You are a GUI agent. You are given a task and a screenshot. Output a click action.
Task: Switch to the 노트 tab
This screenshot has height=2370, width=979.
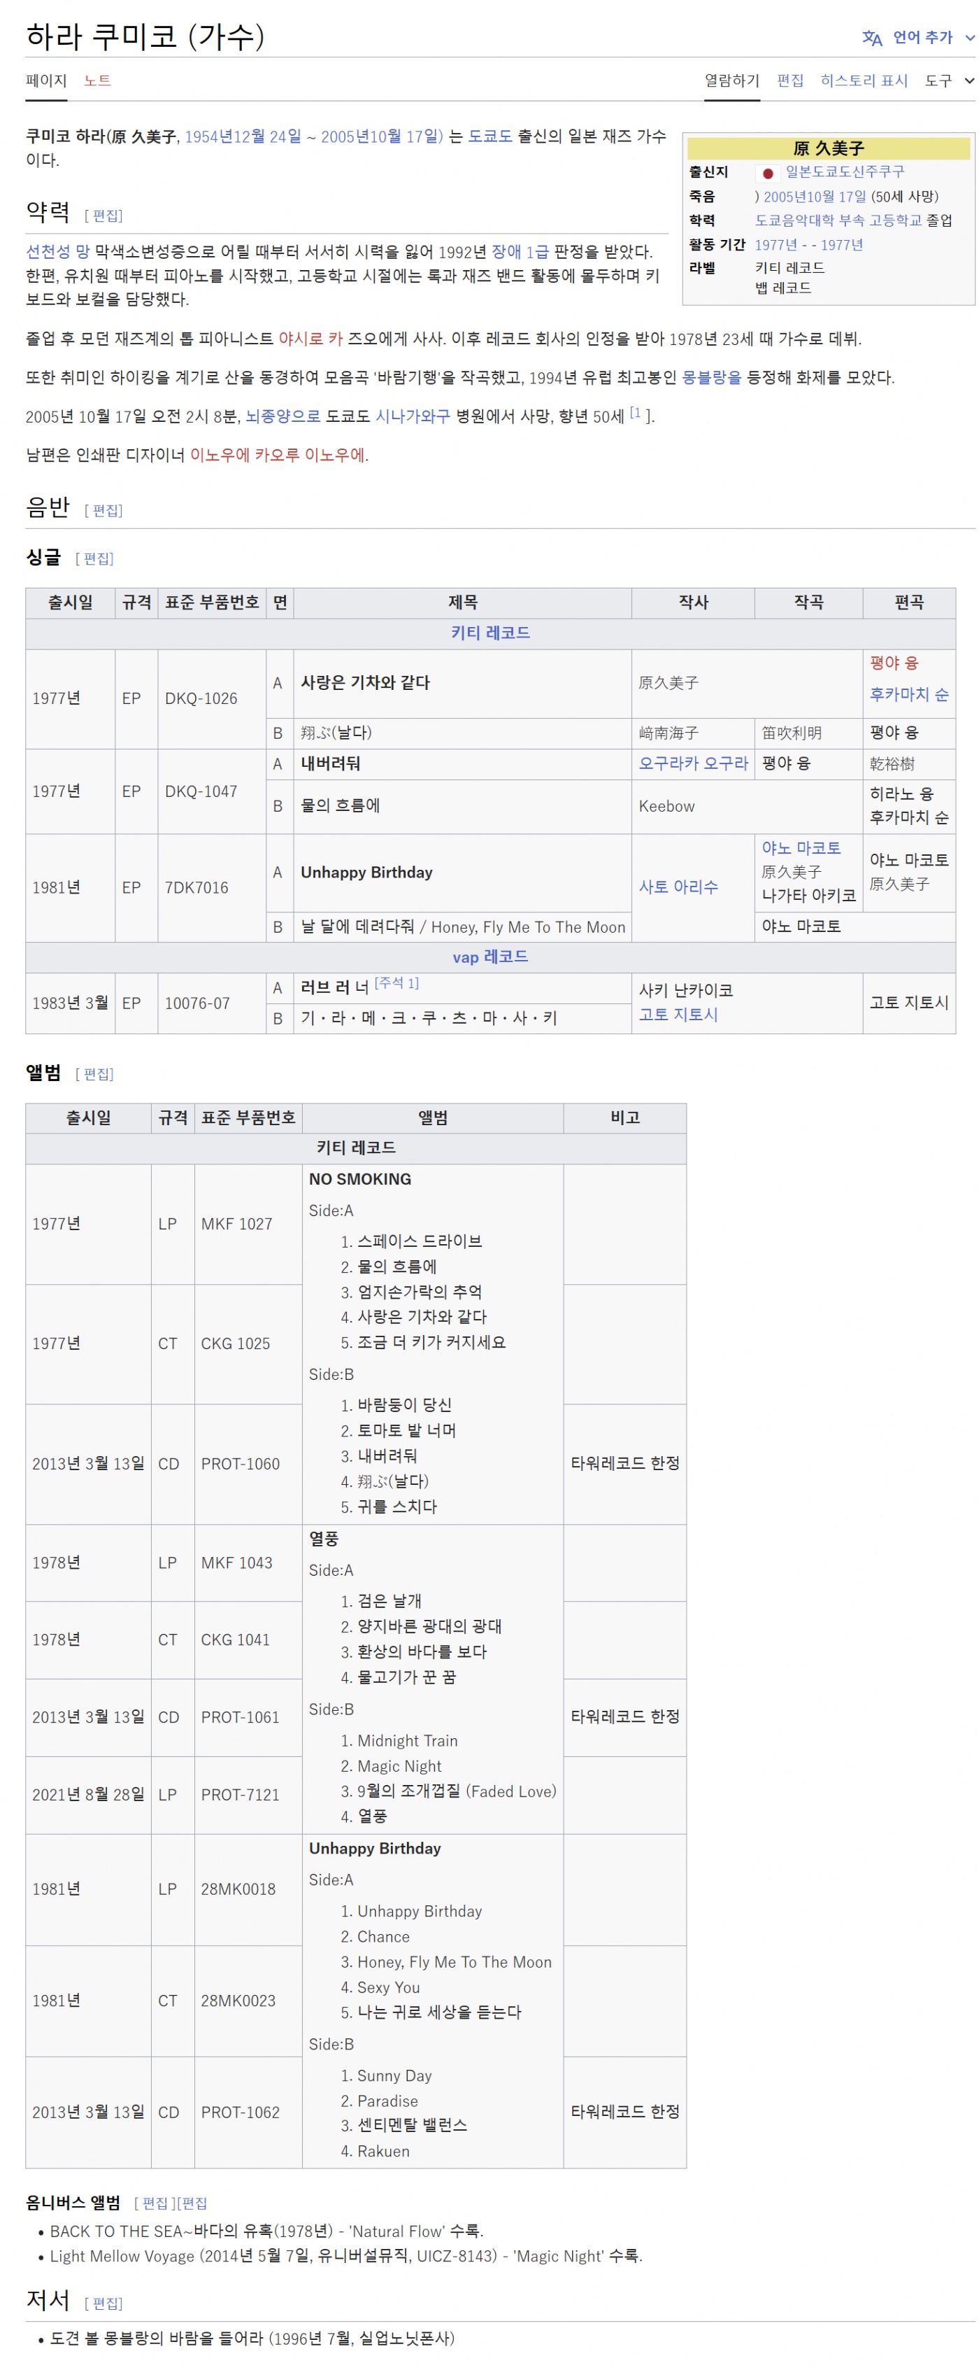point(97,81)
